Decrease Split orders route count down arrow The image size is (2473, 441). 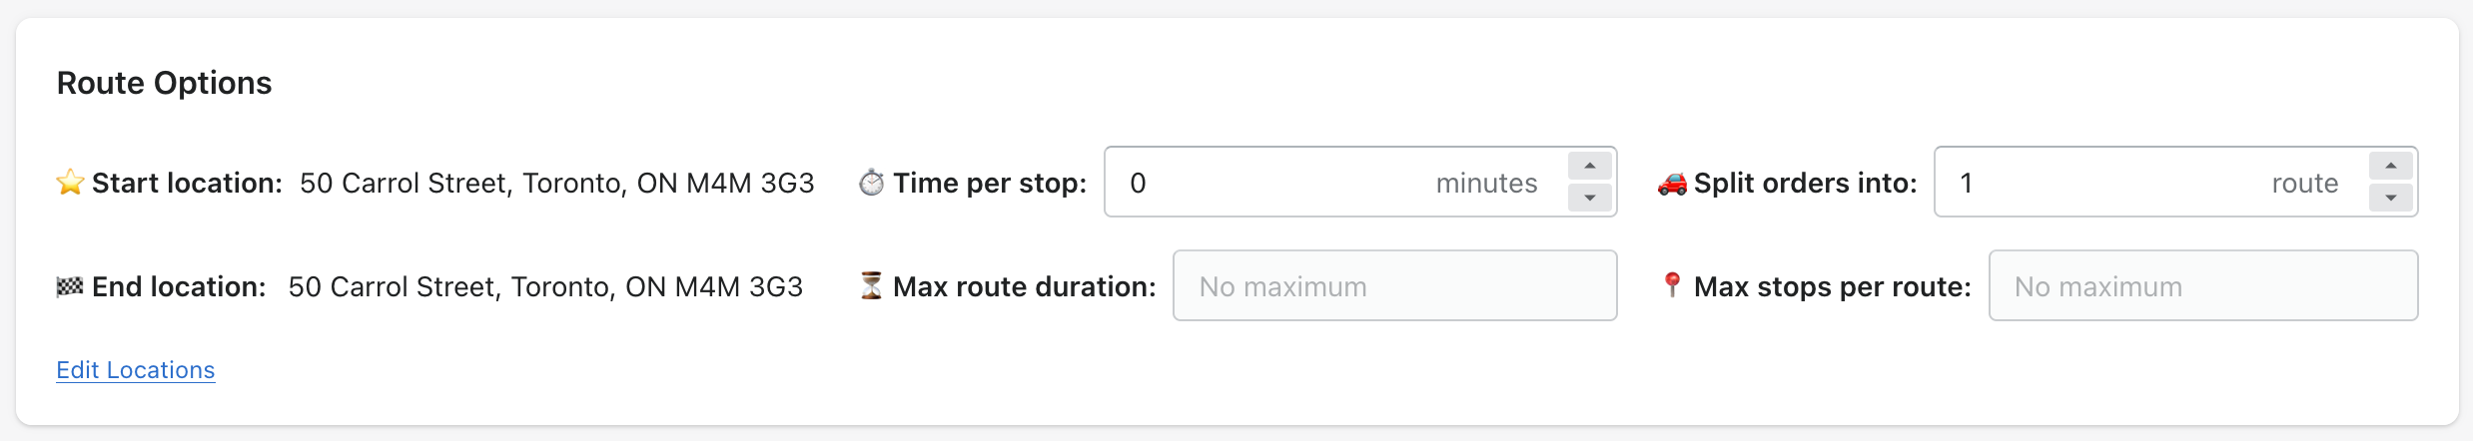coord(2390,198)
